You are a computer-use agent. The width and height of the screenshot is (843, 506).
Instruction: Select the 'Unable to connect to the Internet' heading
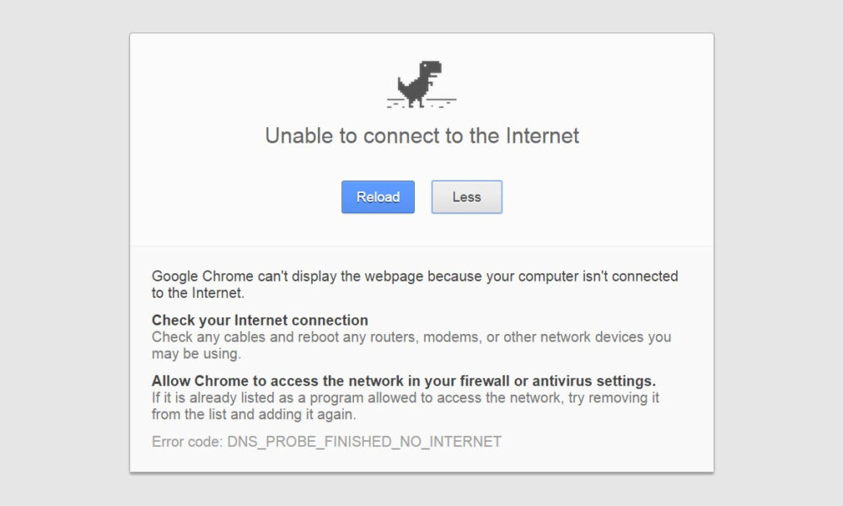(421, 135)
